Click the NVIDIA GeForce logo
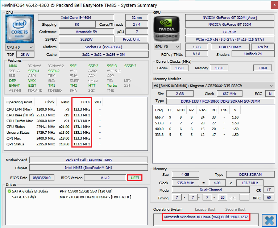The height and width of the screenshot is (228, 278). click(167, 28)
